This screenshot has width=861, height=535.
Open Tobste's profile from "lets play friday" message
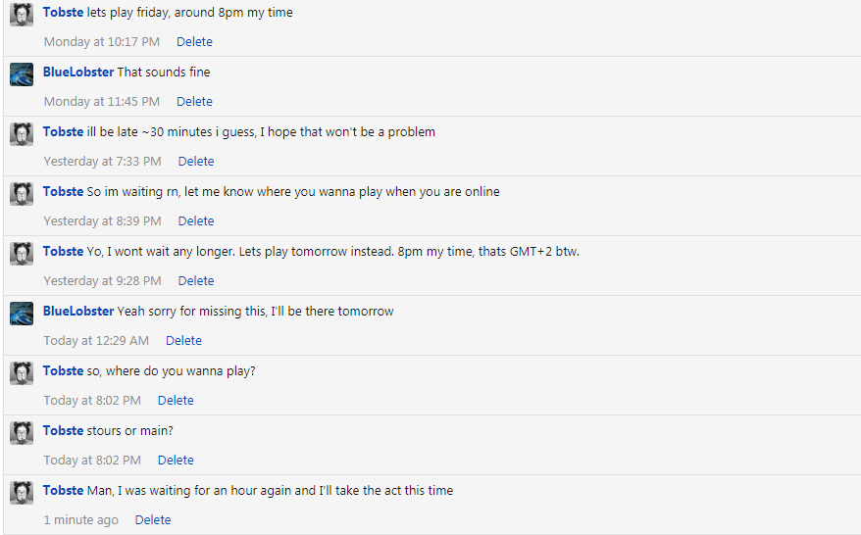click(63, 13)
